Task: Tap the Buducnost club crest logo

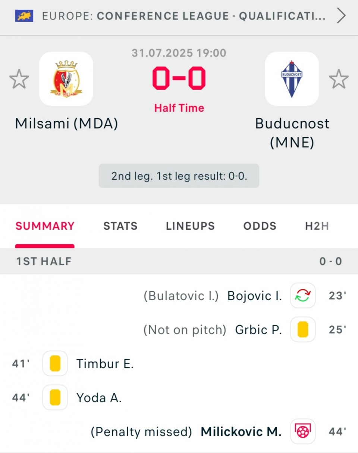Action: [292, 79]
